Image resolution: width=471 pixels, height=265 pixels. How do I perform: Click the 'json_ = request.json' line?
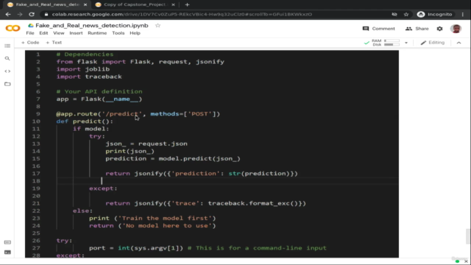click(146, 144)
